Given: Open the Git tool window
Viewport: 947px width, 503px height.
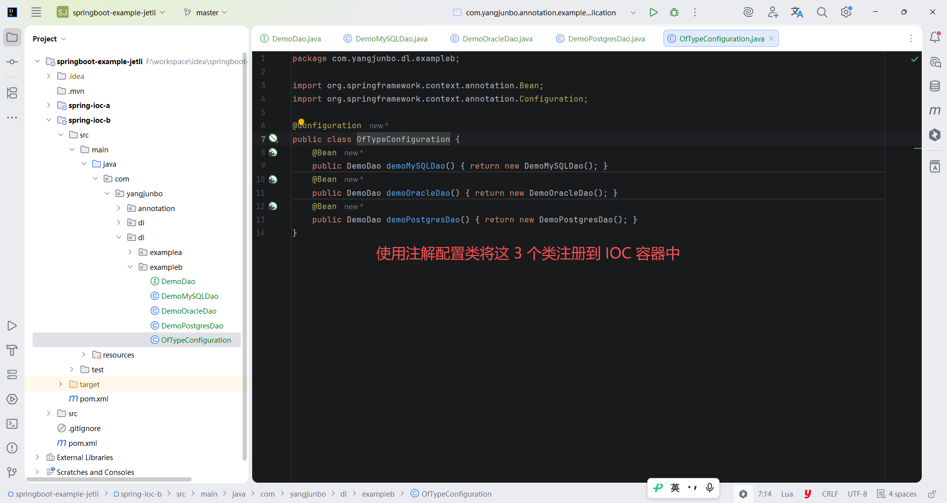Looking at the screenshot, I should tap(12, 472).
